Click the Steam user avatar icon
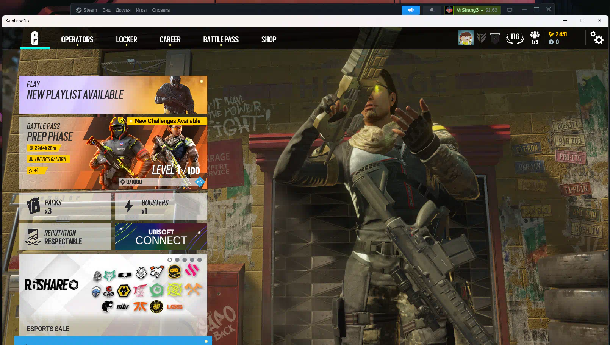This screenshot has width=610, height=345. pyautogui.click(x=449, y=10)
